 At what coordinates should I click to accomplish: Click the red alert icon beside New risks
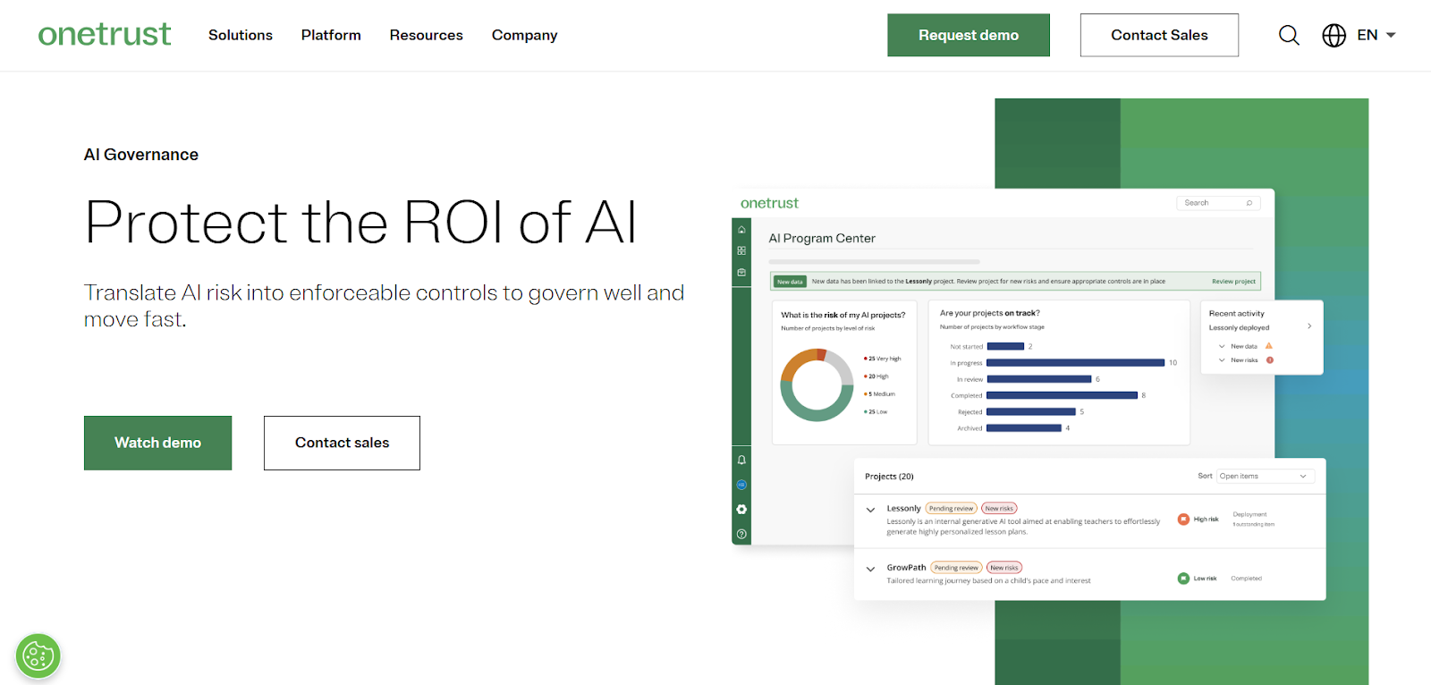(1270, 360)
